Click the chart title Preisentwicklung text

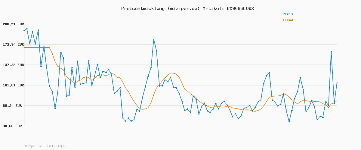pos(143,8)
